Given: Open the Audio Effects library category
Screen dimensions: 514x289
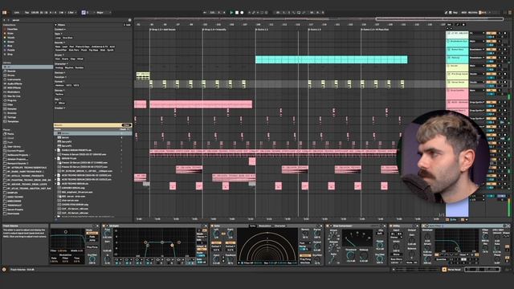Looking at the screenshot, I should click(14, 83).
